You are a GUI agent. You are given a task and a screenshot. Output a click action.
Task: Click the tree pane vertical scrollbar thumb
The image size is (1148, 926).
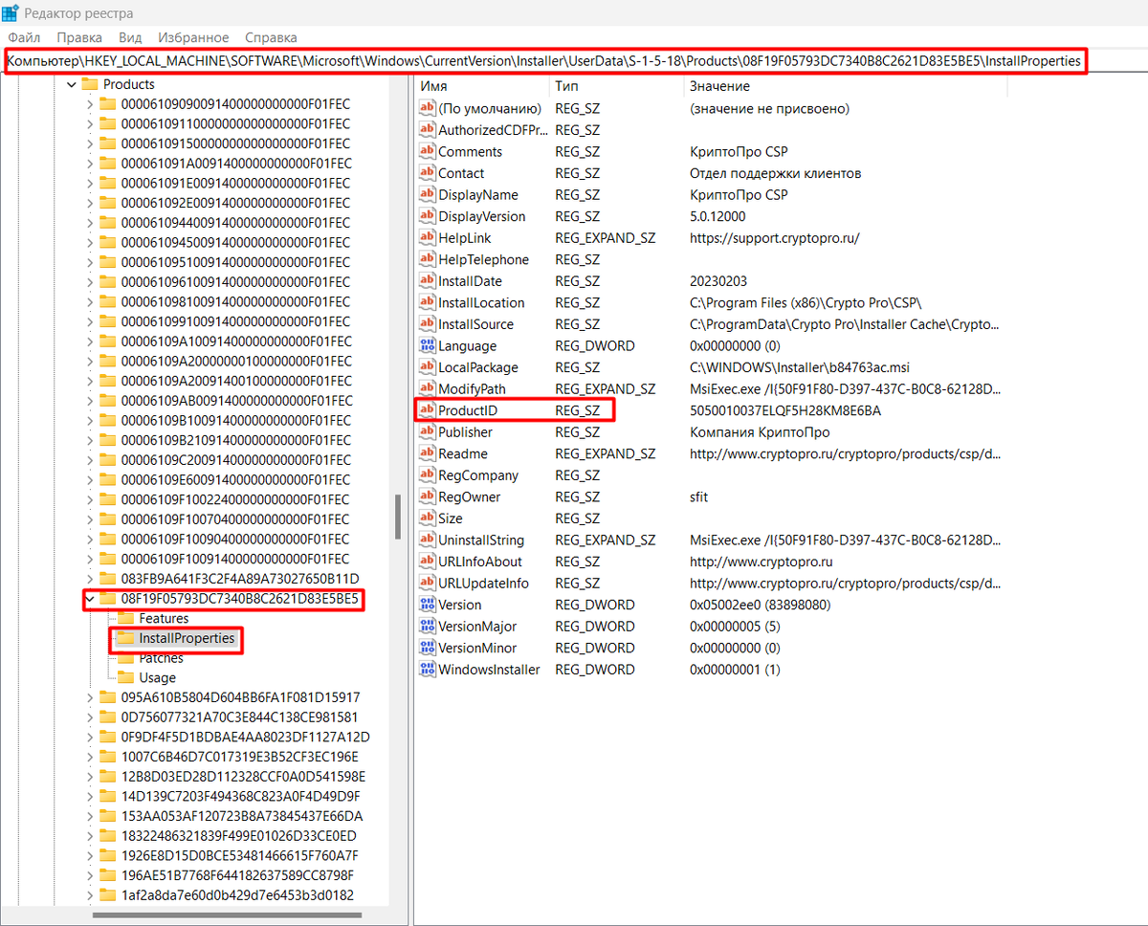398,518
